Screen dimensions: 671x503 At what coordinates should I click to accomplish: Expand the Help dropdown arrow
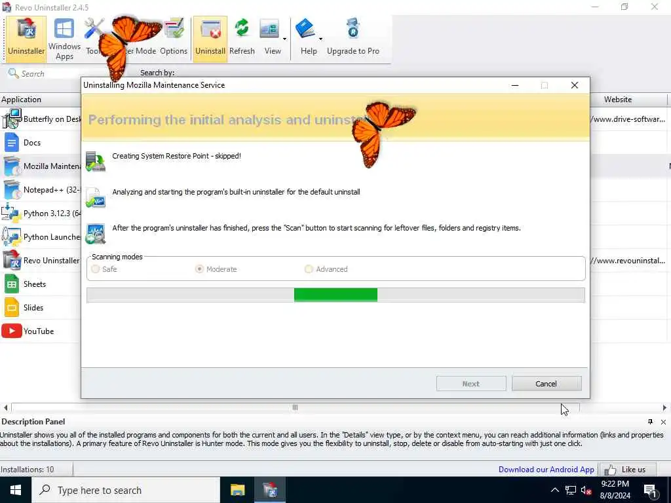[x=320, y=39]
